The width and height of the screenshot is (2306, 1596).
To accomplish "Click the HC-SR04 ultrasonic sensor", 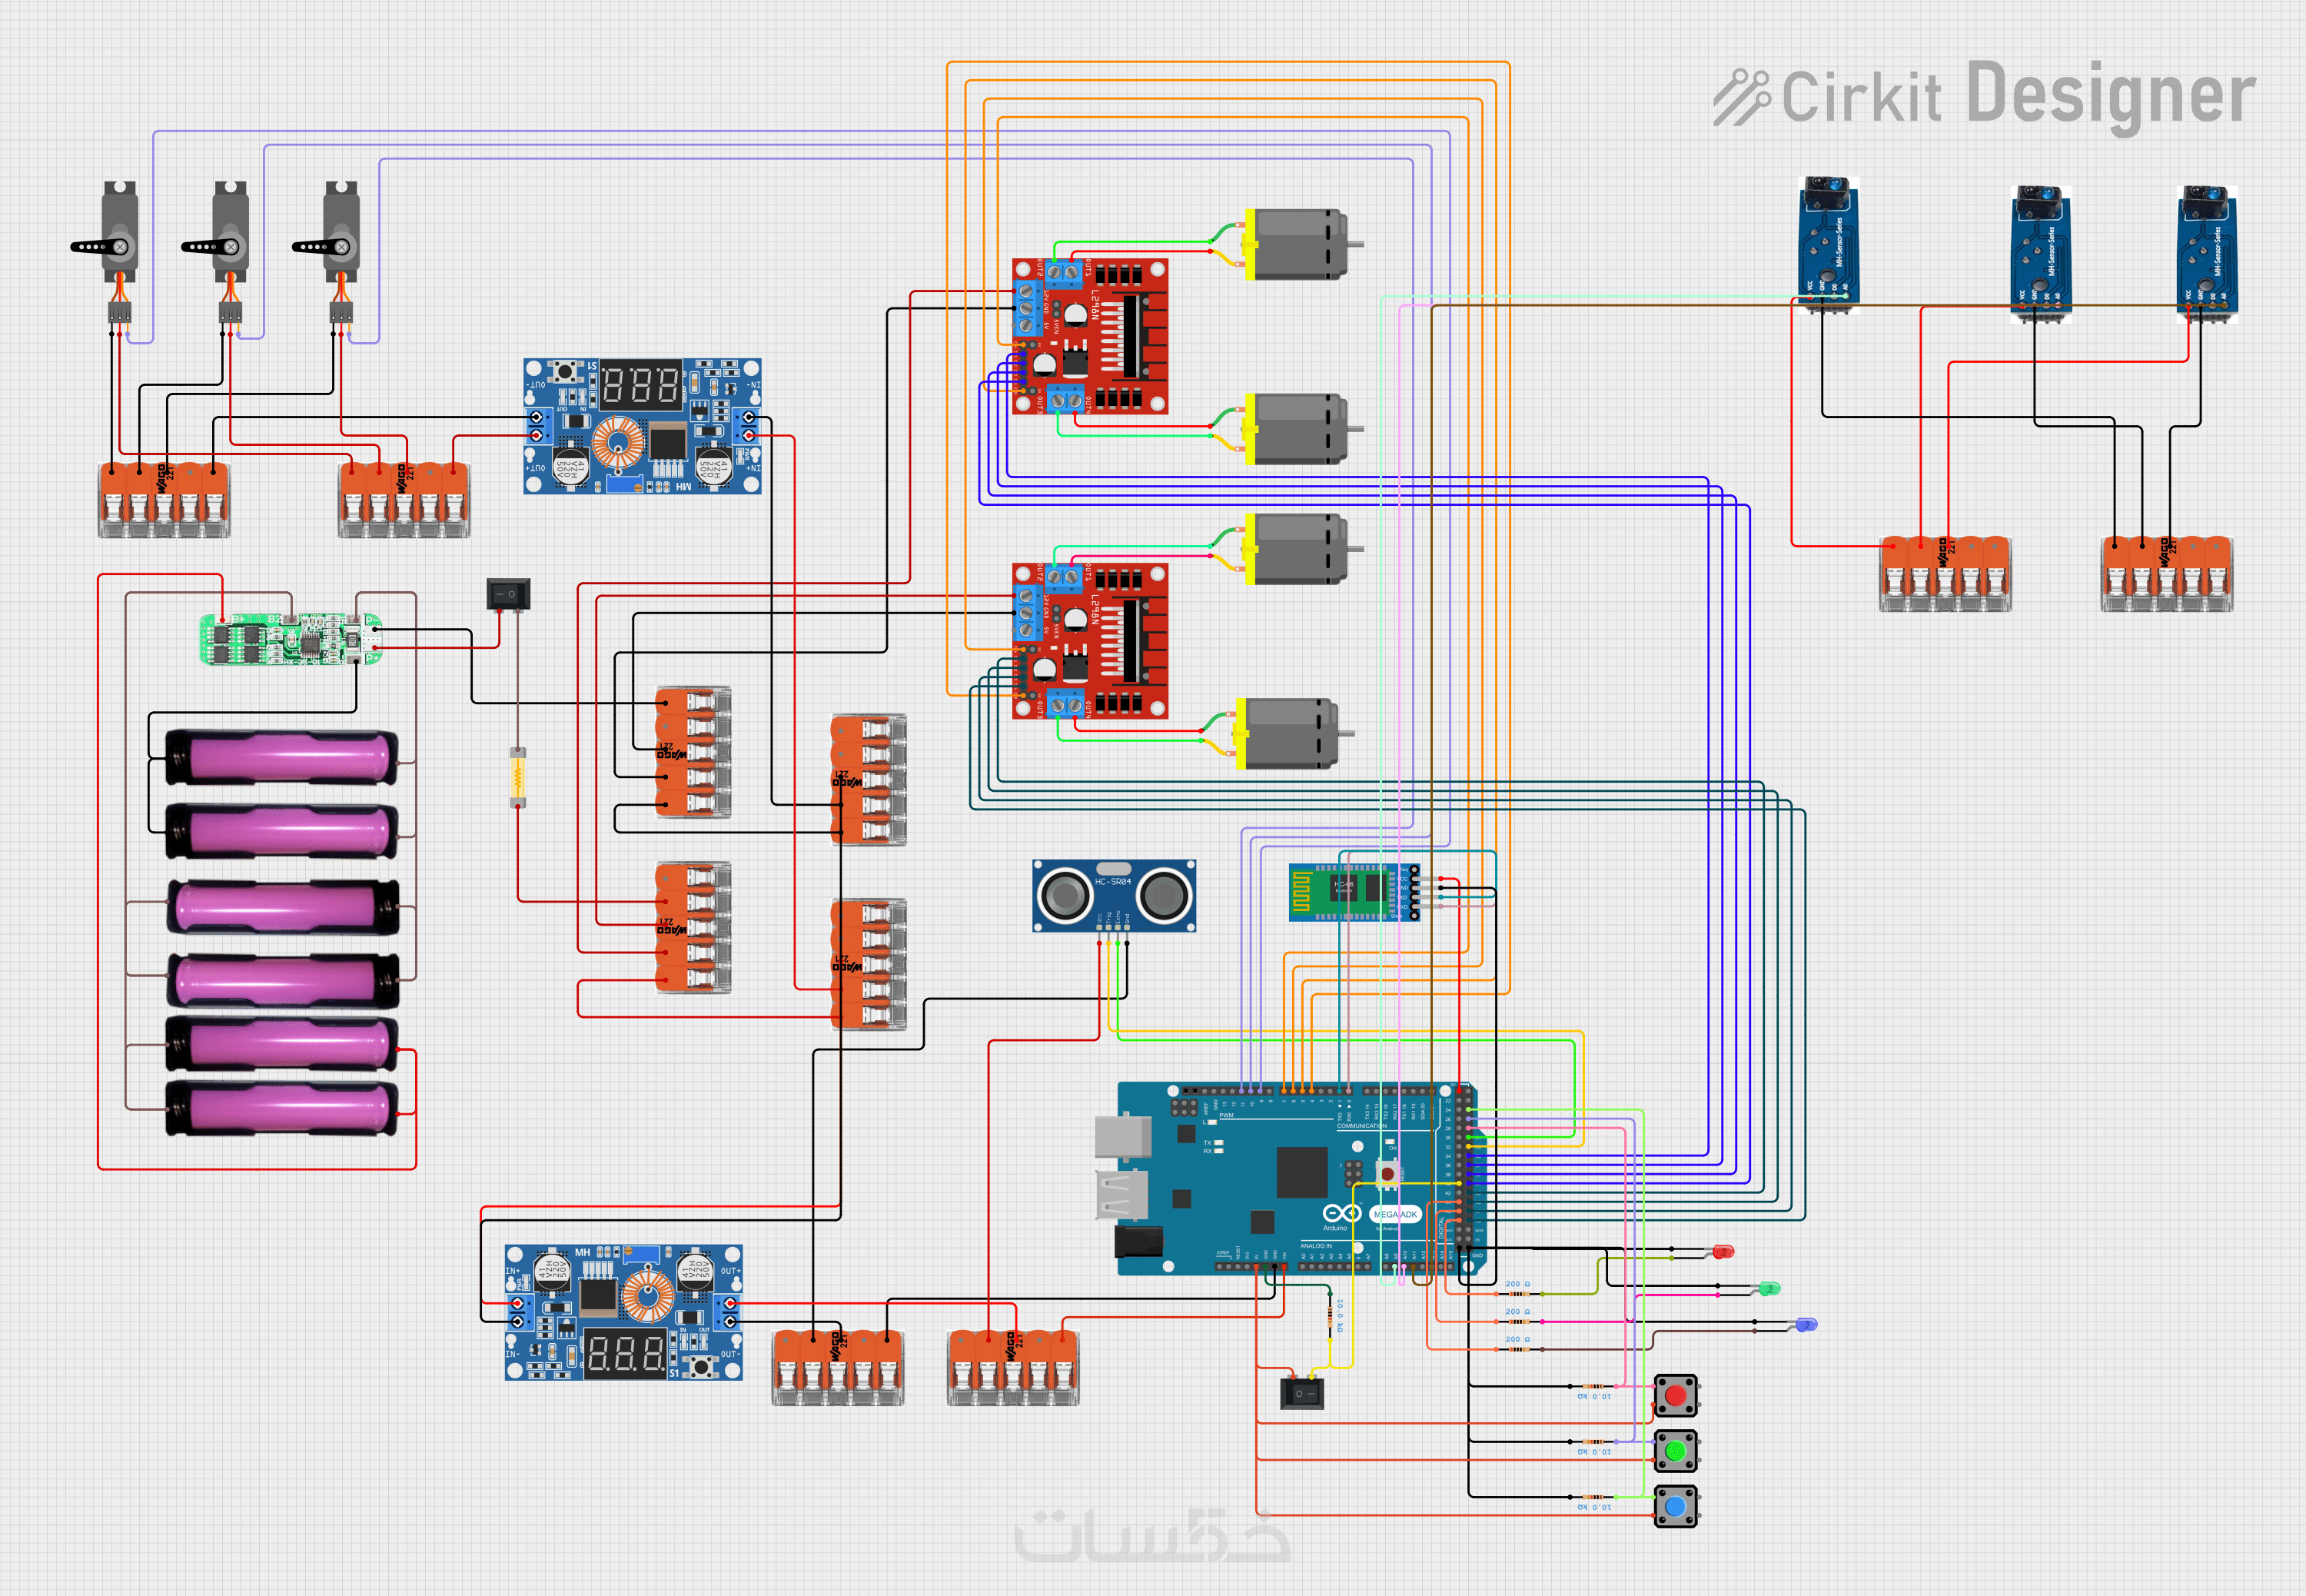I will coord(1114,895).
